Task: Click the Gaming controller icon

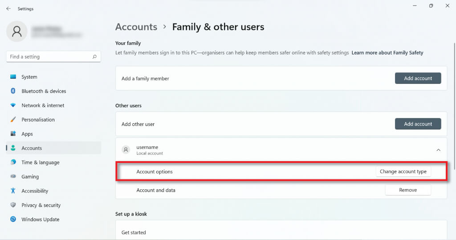Action: pyautogui.click(x=13, y=177)
